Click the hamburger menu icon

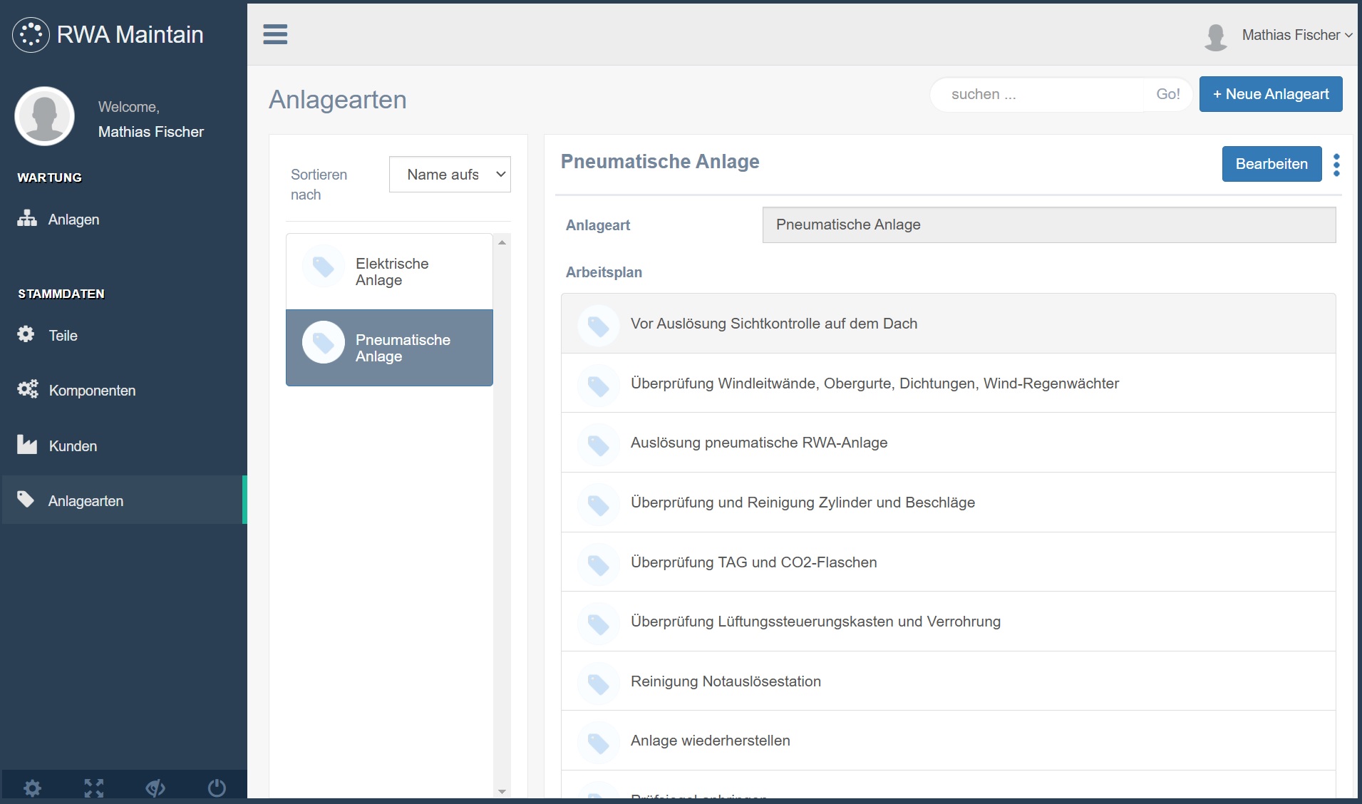pos(275,34)
